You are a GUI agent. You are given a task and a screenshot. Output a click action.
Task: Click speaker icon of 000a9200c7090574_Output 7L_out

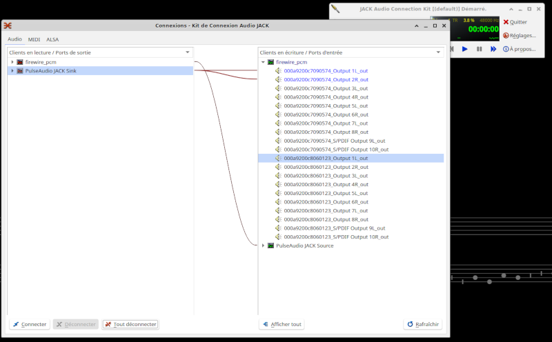coord(278,123)
